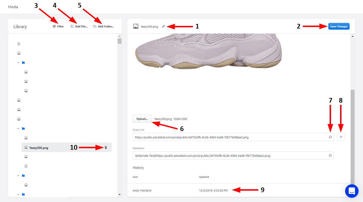This screenshot has width=363, height=202.
Task: Click inside the Direct Link field
Action: point(229,137)
